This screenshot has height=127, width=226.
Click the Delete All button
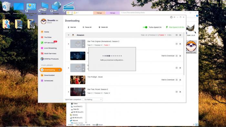click(103, 27)
